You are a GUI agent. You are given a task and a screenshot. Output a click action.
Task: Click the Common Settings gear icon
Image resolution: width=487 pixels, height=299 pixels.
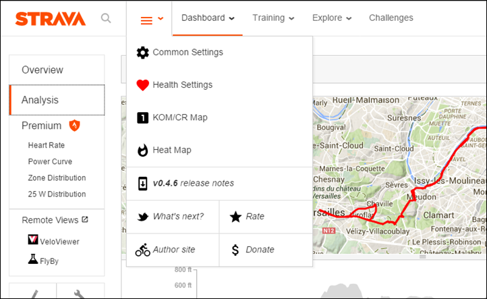click(142, 53)
